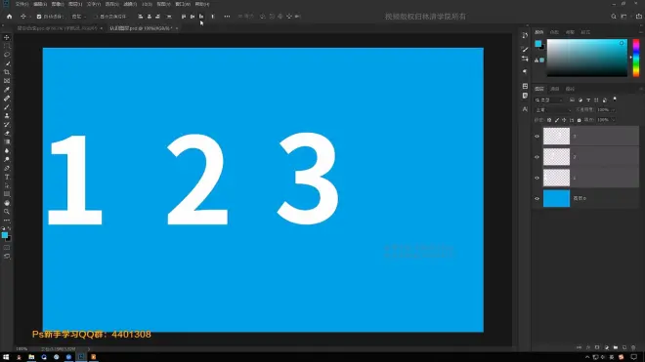Select the Zoom tool in the toolbox
Screen dimensions: 645x362
[x=7, y=212]
